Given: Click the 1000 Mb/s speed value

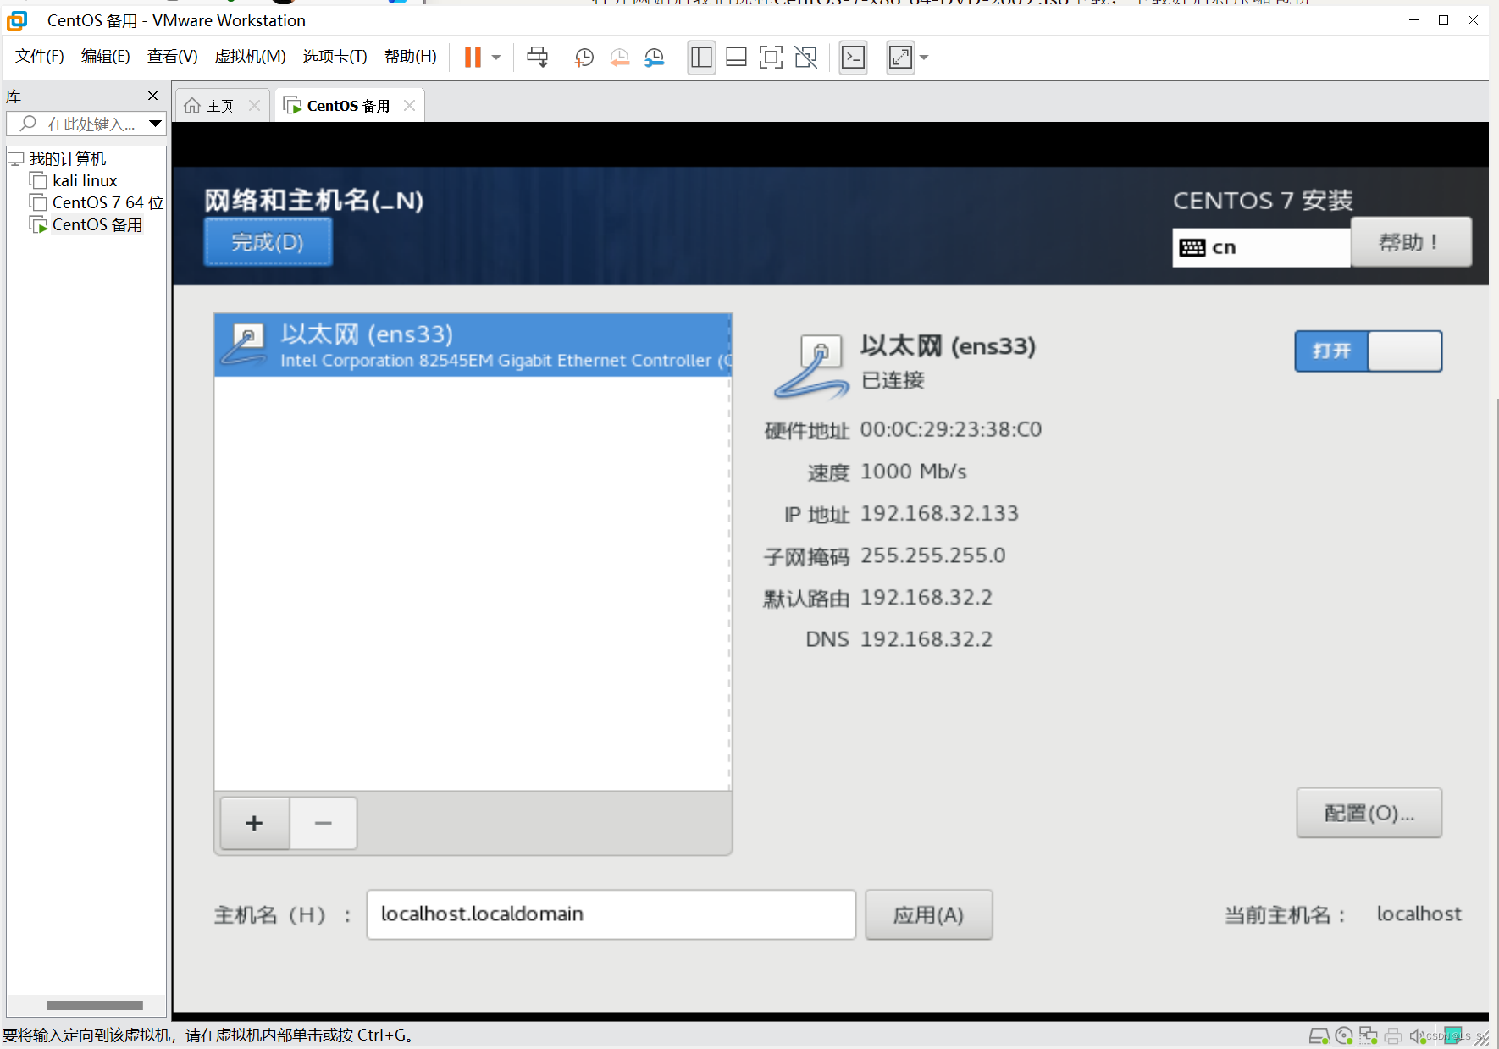Looking at the screenshot, I should click(x=913, y=472).
